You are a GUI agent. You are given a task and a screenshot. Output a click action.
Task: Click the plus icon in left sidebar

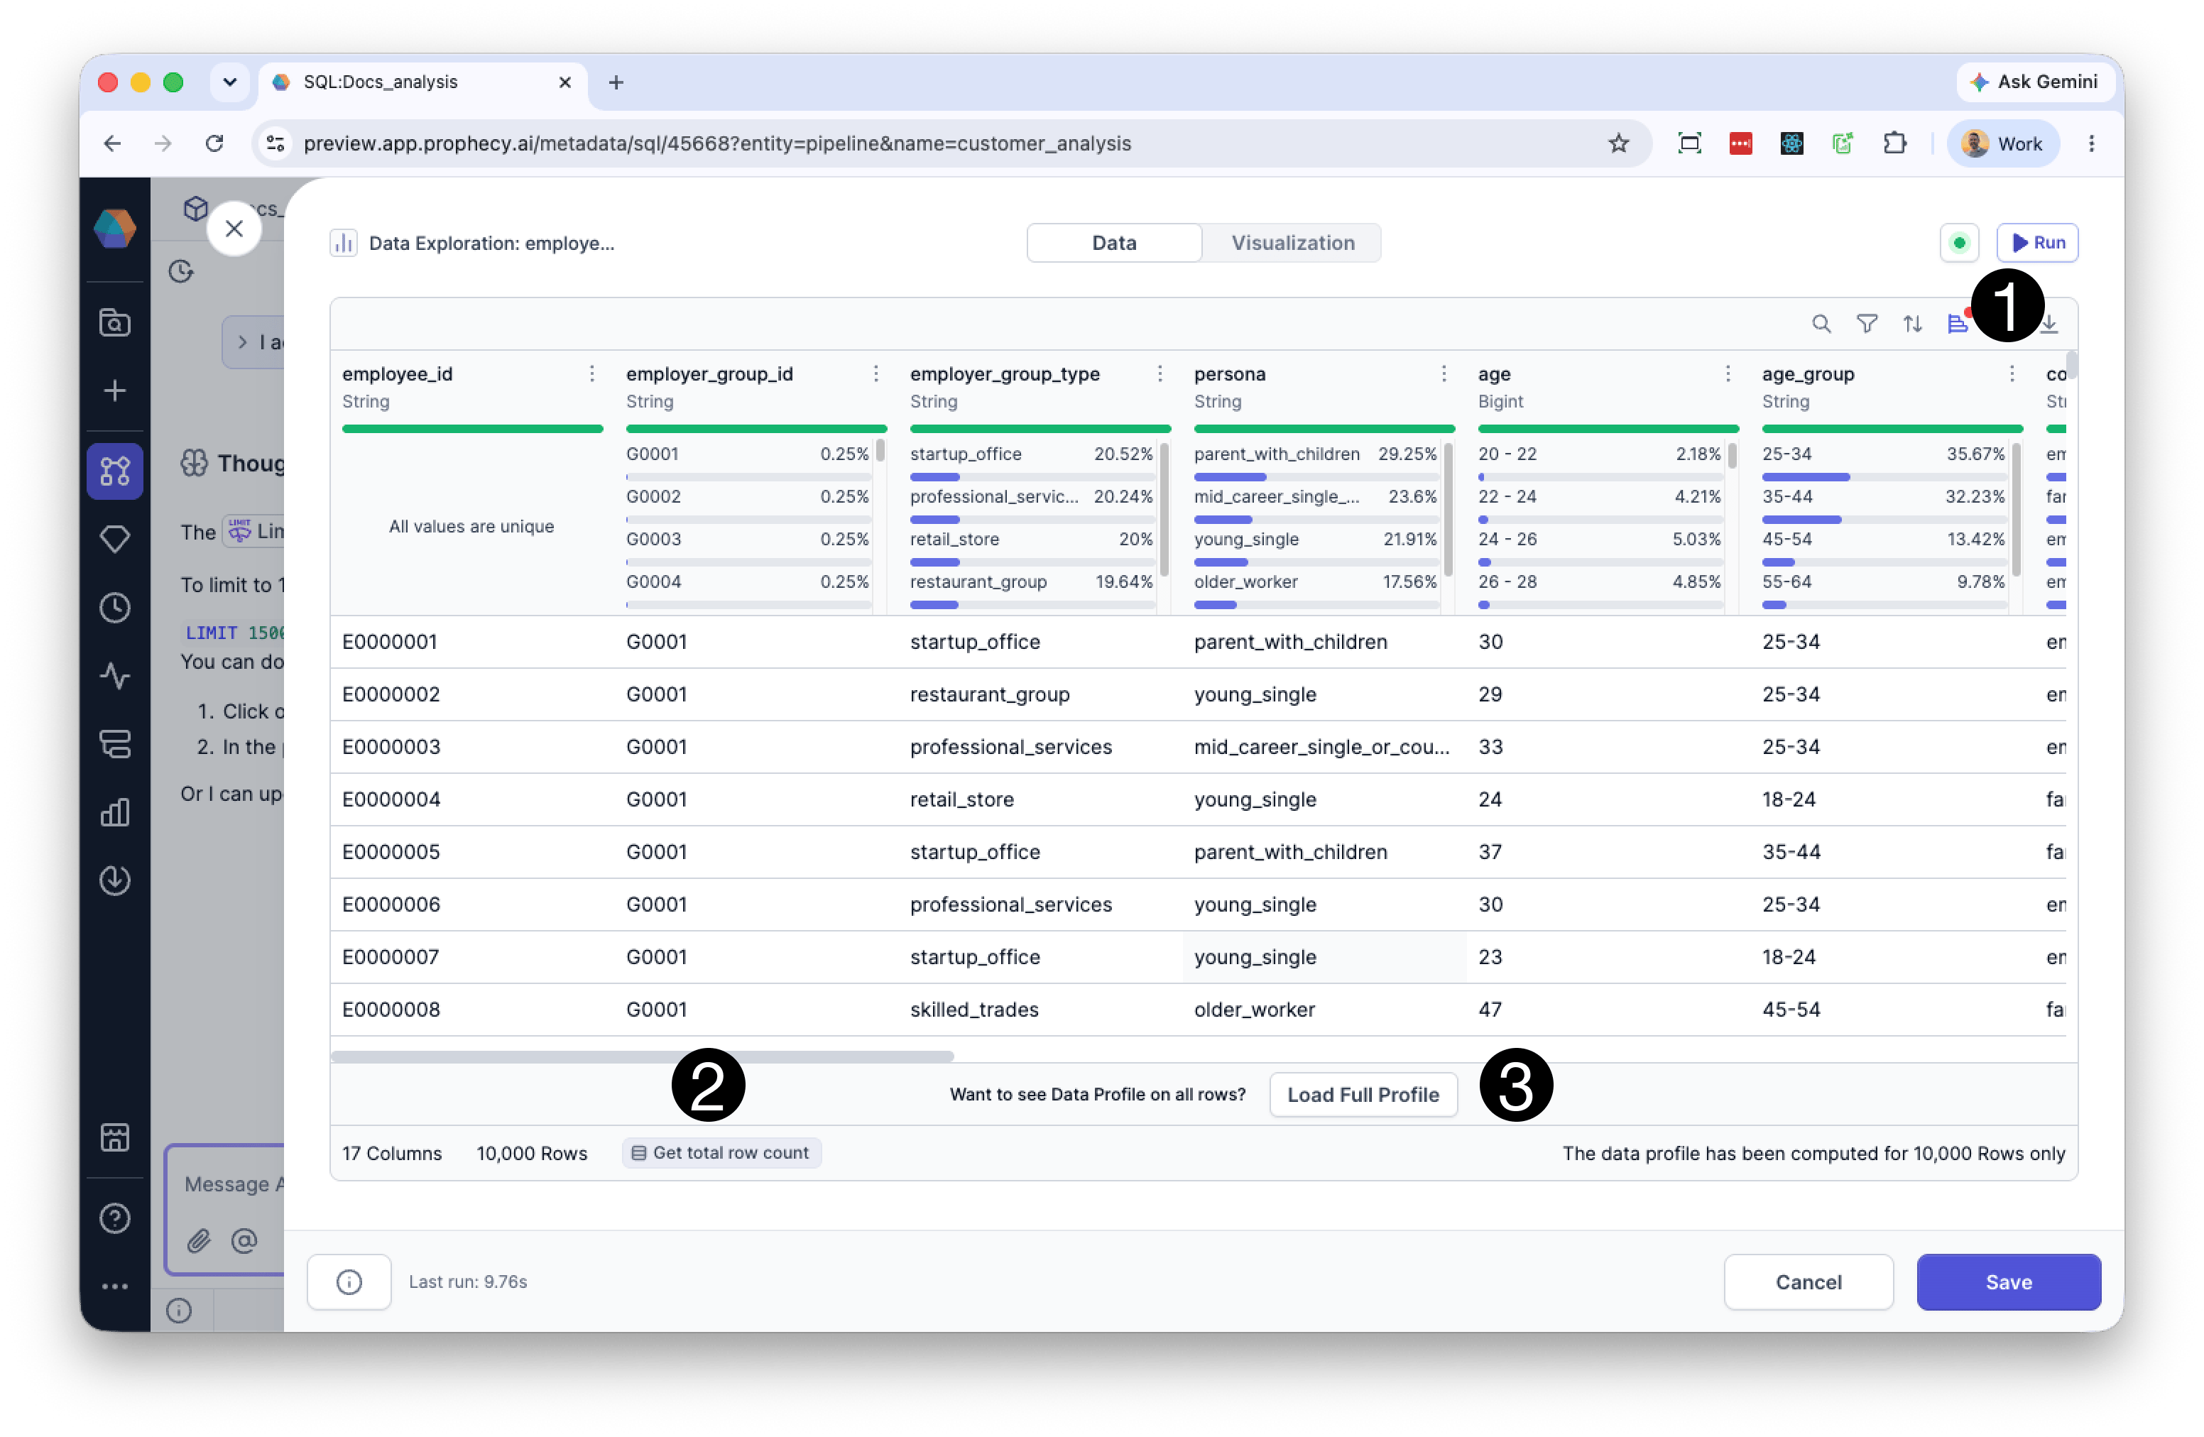coord(115,390)
